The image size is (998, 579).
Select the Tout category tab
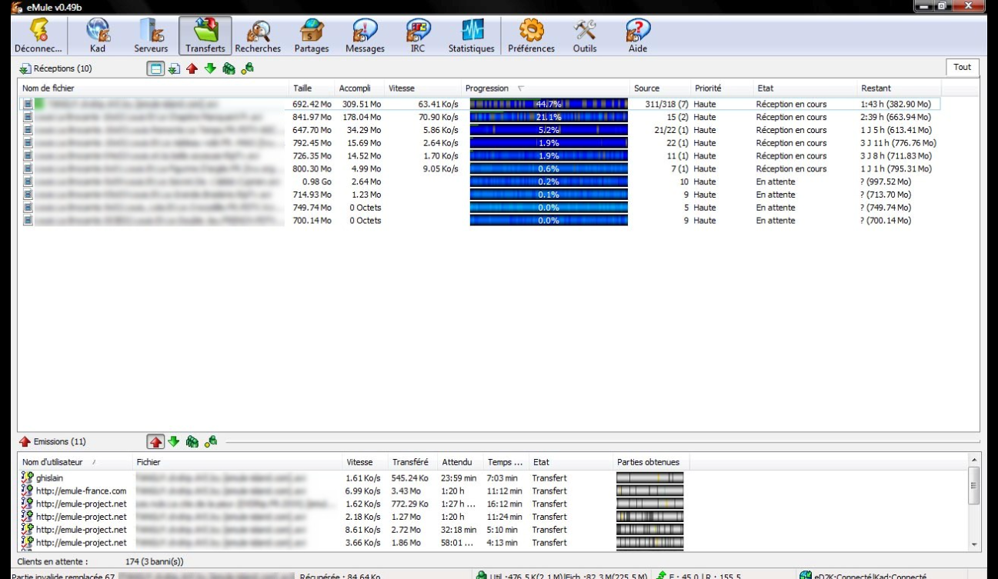coord(963,67)
